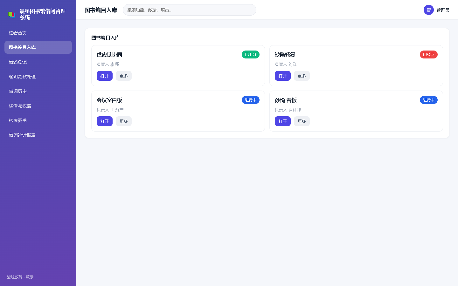Click the 管 admin avatar icon
Viewport: 458px width, 286px height.
[429, 10]
